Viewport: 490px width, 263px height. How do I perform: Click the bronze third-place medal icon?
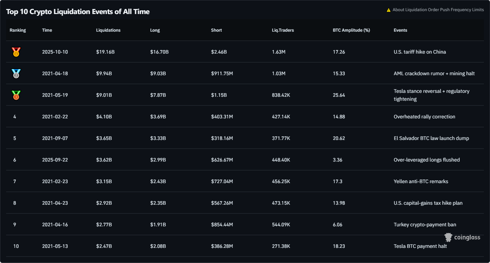coord(16,95)
